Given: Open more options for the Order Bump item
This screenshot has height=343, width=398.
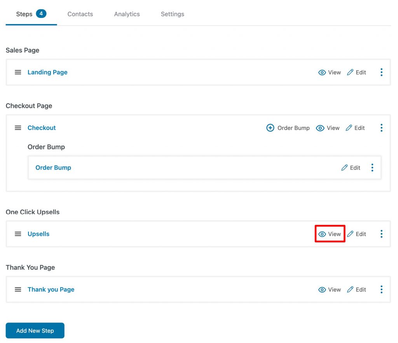Looking at the screenshot, I should coord(372,168).
